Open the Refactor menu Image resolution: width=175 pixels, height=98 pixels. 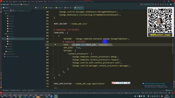[x=25, y=2]
